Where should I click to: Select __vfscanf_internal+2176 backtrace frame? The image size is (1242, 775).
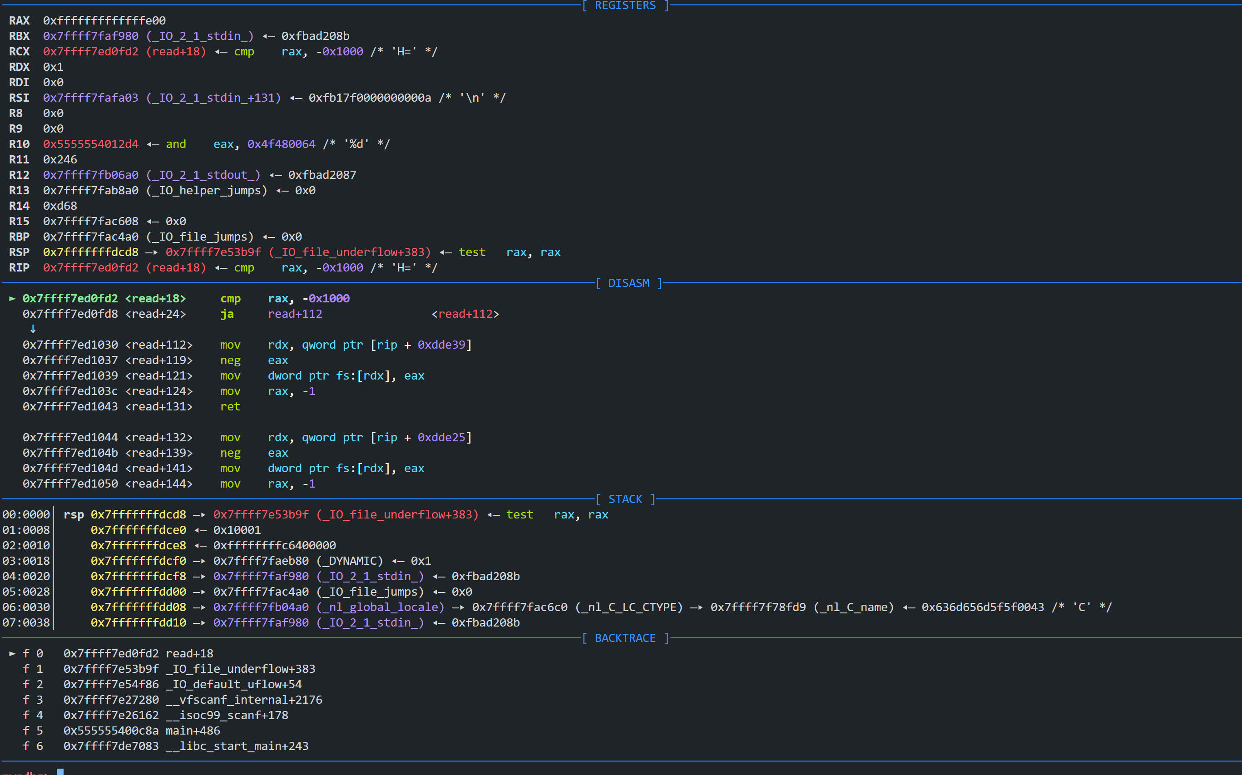244,700
